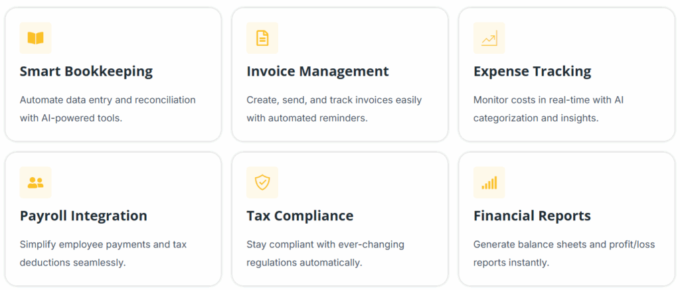Select the people icon above Payroll Integration
This screenshot has height=290, width=680.
tap(35, 182)
